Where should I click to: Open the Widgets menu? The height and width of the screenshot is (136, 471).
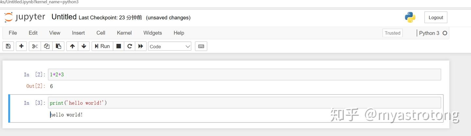(x=152, y=33)
